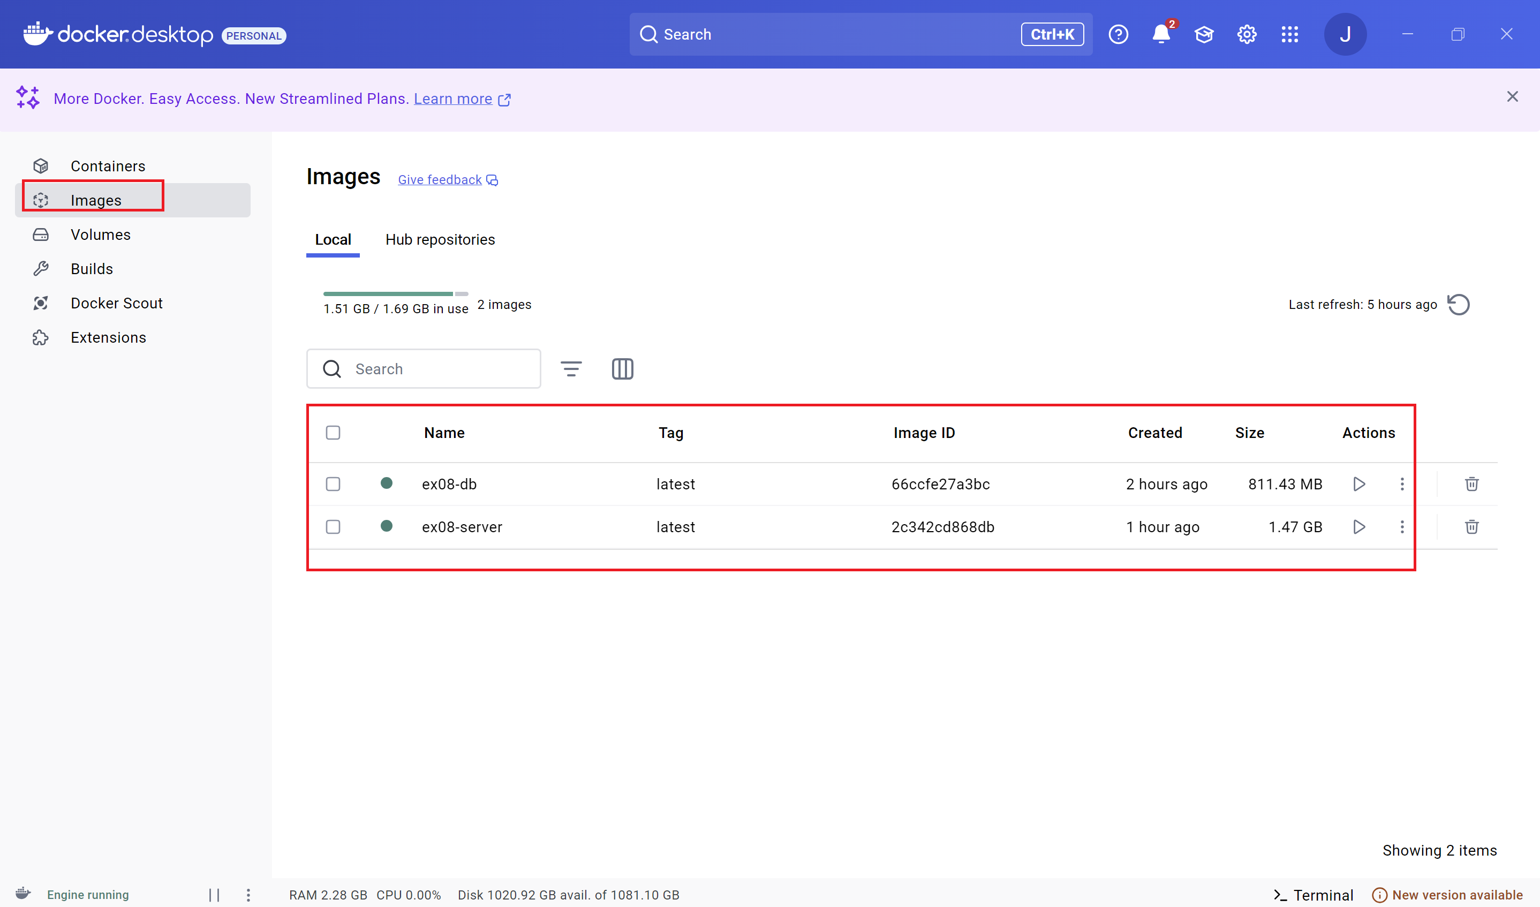Run the ex08-db image
This screenshot has width=1540, height=907.
pos(1358,484)
